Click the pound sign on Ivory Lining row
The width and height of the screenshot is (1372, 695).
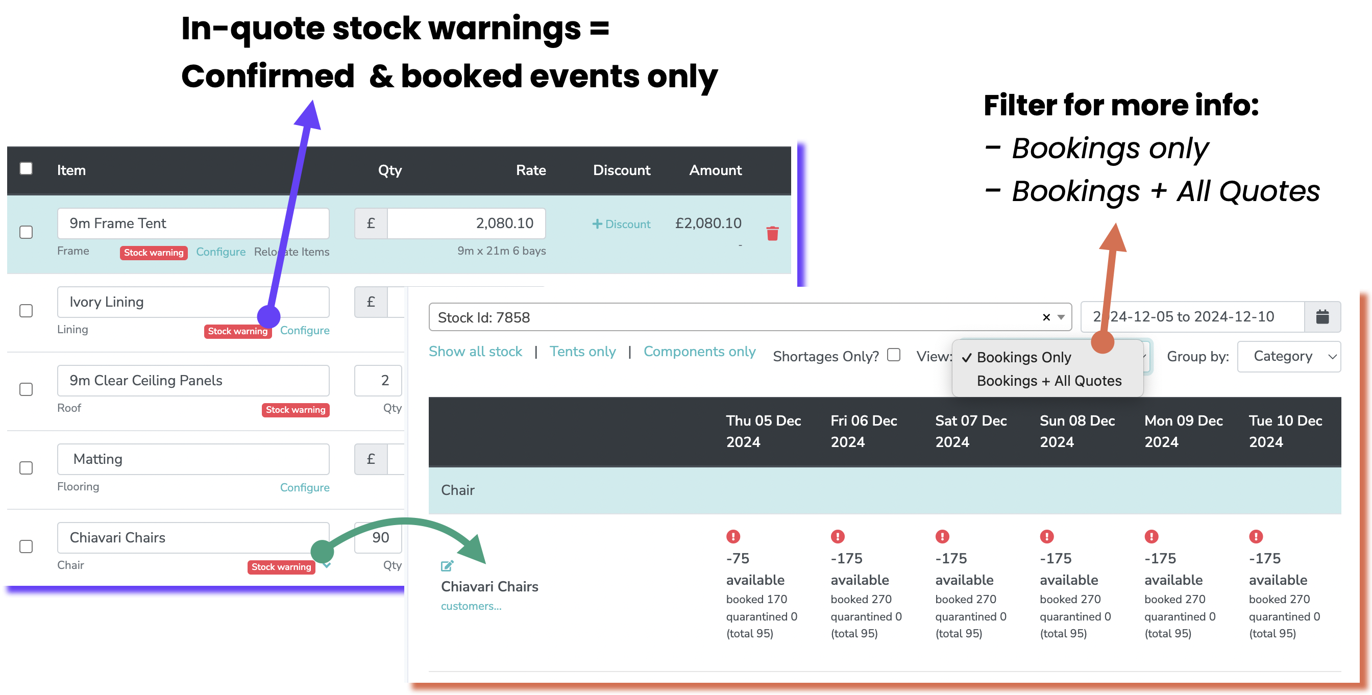tap(371, 302)
